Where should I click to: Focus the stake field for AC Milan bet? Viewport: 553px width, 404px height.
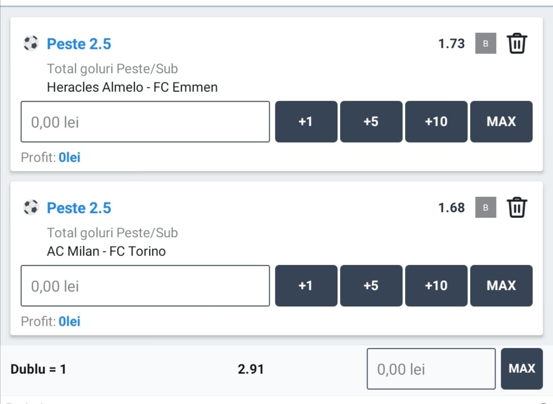coord(145,286)
